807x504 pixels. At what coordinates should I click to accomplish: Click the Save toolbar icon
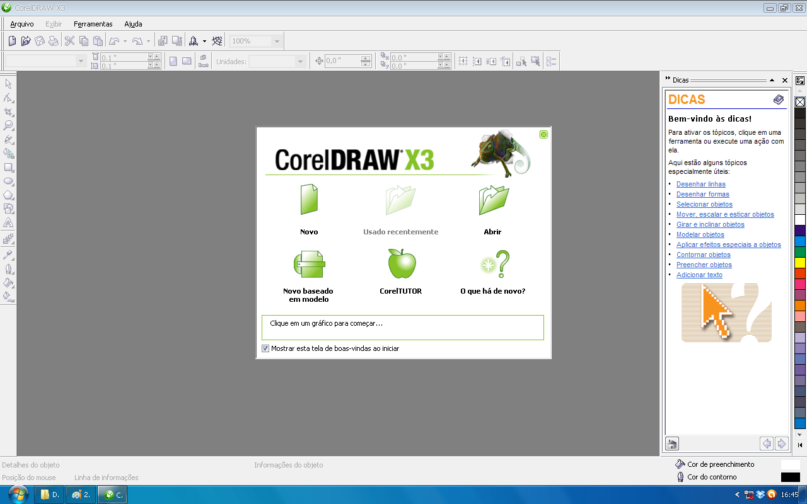coord(40,41)
